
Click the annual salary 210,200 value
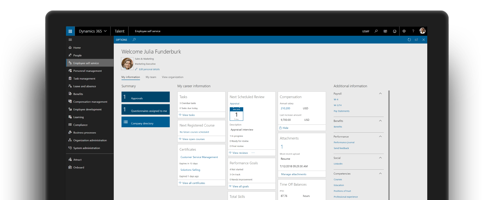[285, 108]
